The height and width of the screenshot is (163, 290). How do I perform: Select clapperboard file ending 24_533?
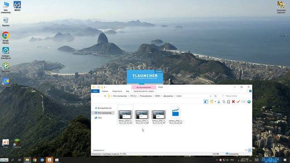click(x=175, y=115)
